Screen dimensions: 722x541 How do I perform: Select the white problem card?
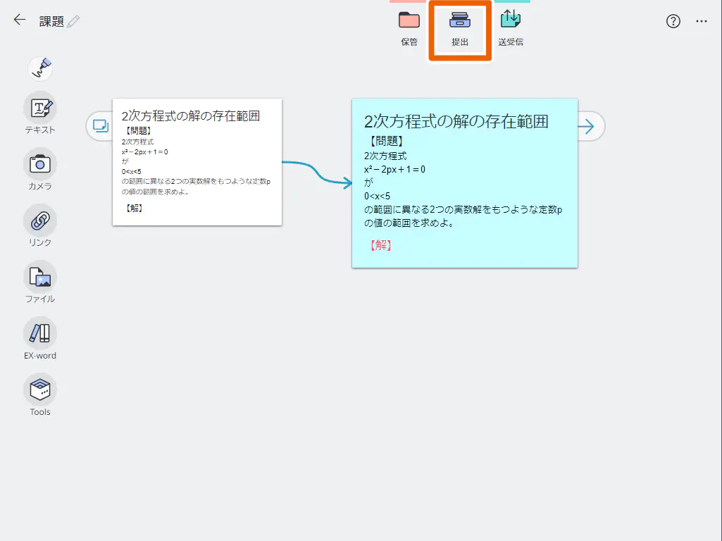(x=197, y=162)
